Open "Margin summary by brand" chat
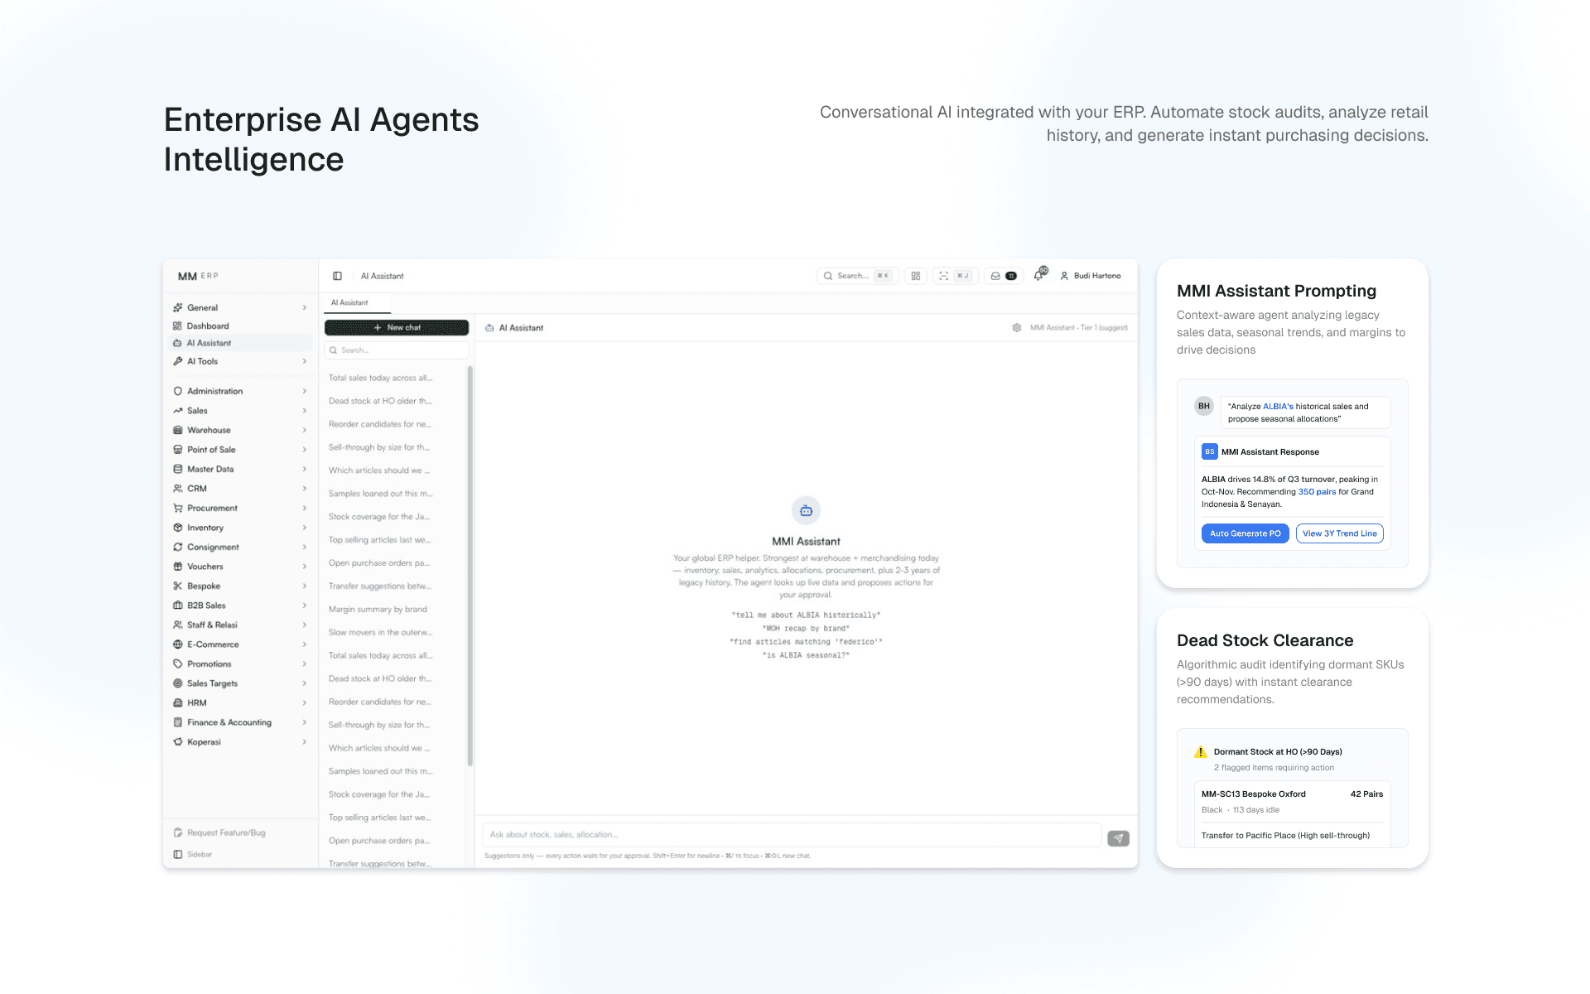The image size is (1590, 994). pyautogui.click(x=378, y=610)
